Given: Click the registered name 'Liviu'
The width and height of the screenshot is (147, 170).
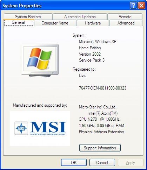Looking at the screenshot, I should 83,76.
